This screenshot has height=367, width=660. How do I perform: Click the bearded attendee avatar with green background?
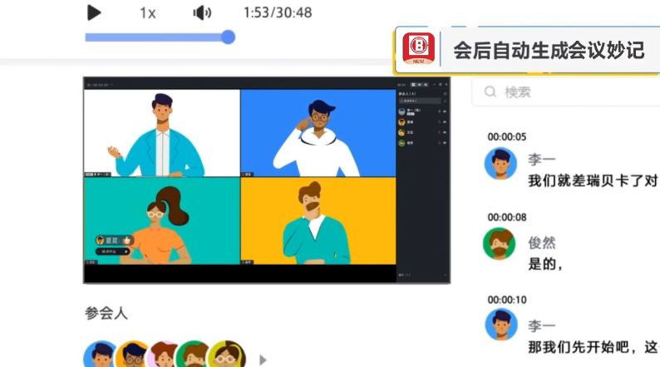(194, 356)
